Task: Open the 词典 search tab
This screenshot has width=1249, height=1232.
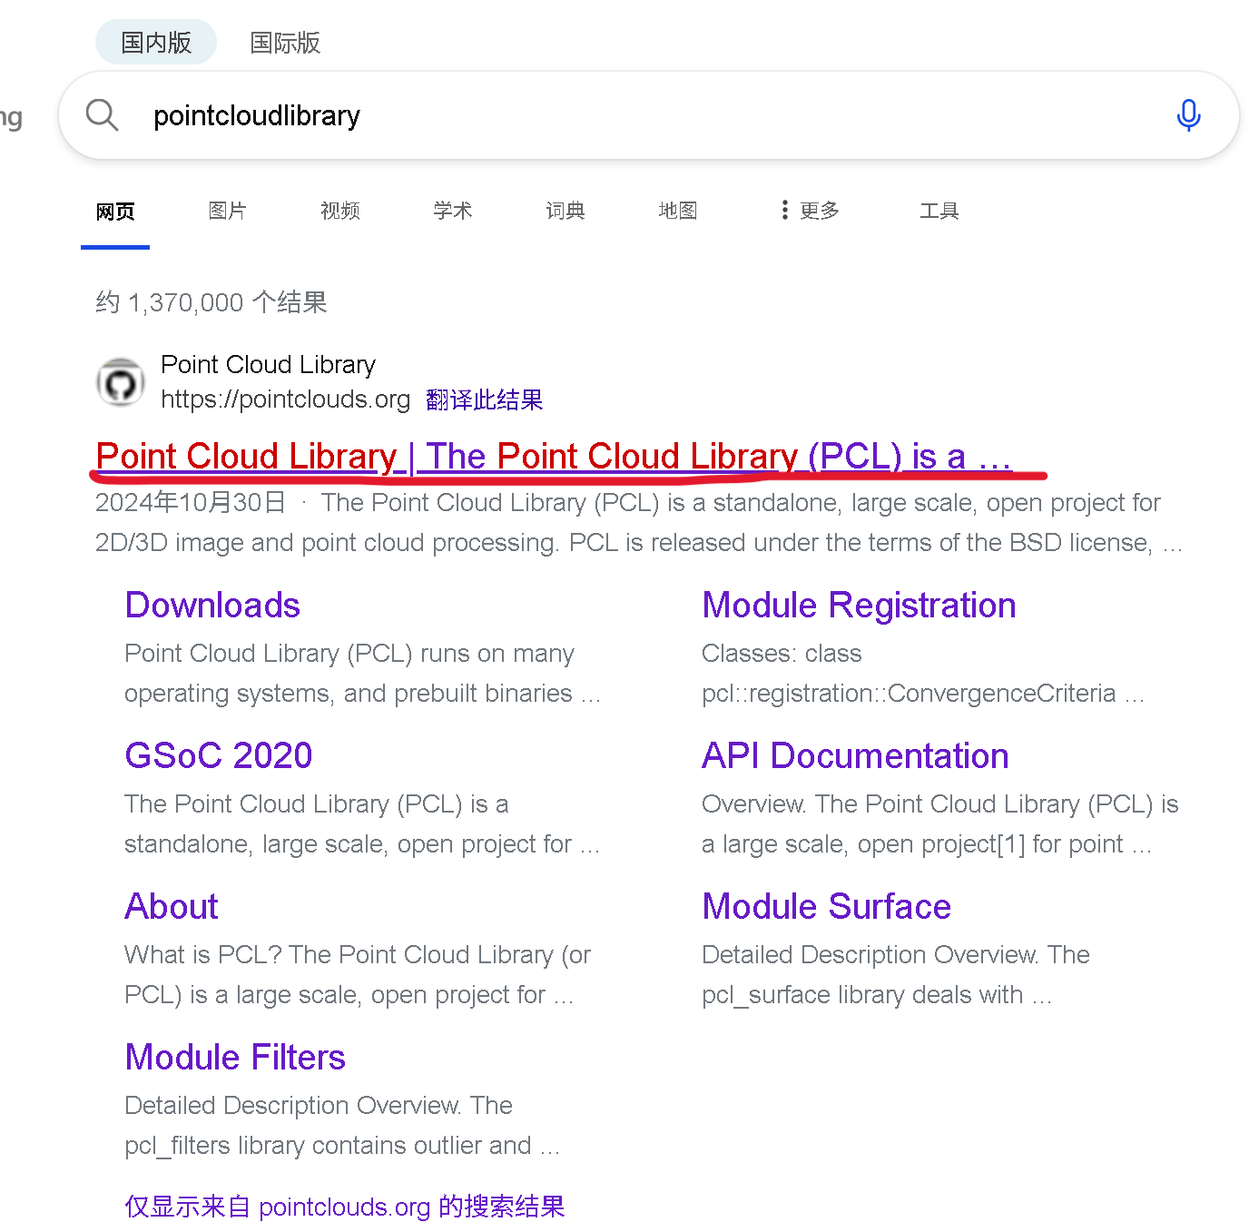Action: click(565, 211)
